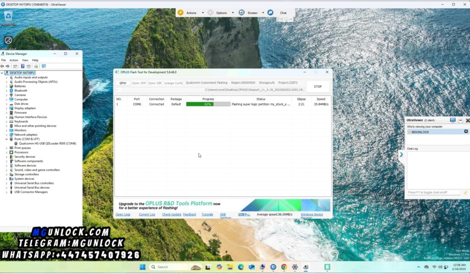Click the UltraViewer Options gear icon

(x=210, y=12)
